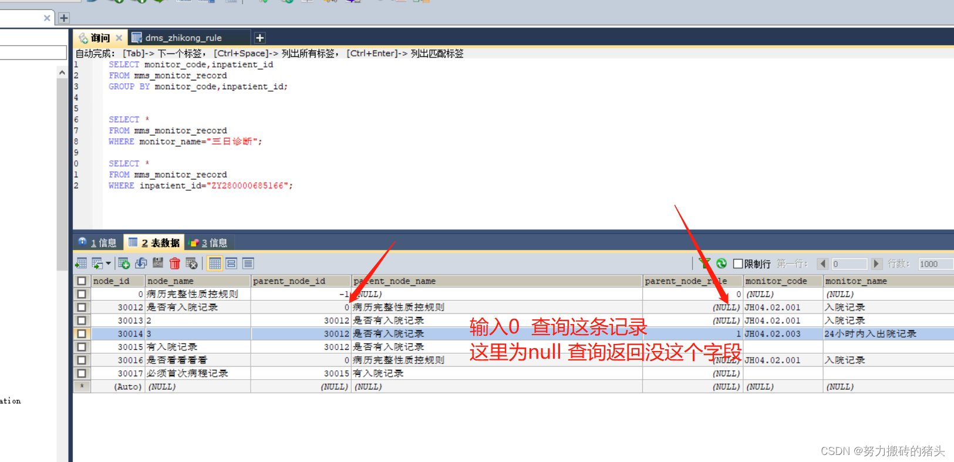954x462 pixels.
Task: Toggle the 限制行 limit rows checkbox
Action: coord(738,264)
